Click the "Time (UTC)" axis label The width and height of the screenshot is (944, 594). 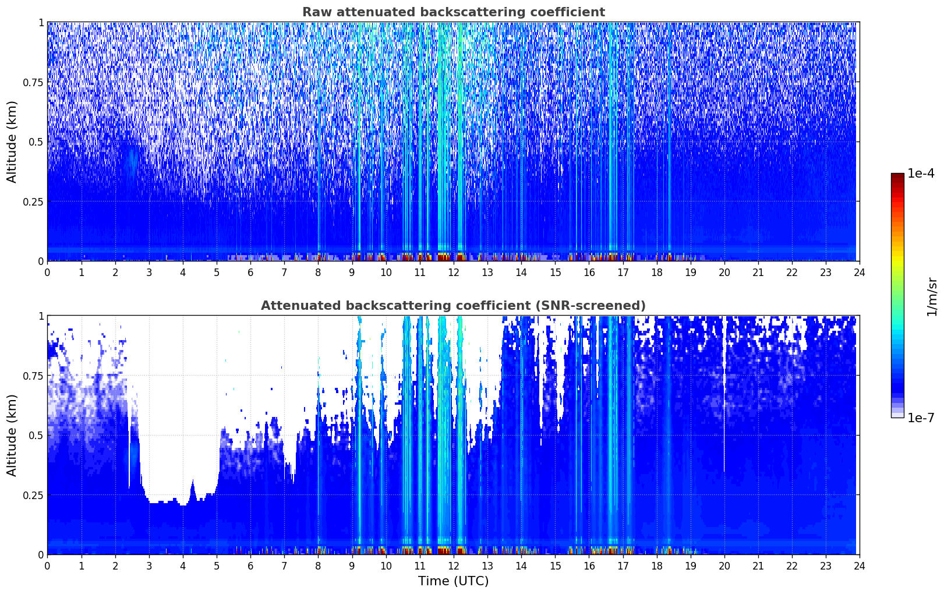(x=453, y=581)
